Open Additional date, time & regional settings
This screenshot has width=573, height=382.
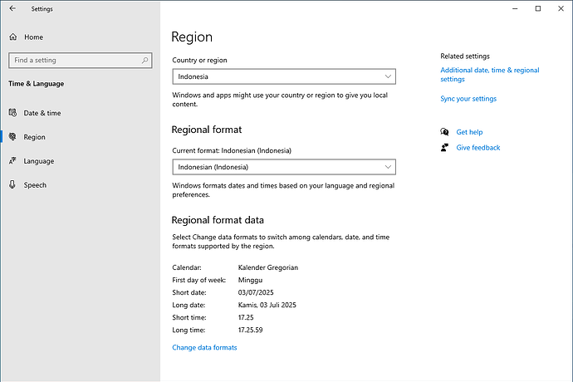[x=490, y=75]
